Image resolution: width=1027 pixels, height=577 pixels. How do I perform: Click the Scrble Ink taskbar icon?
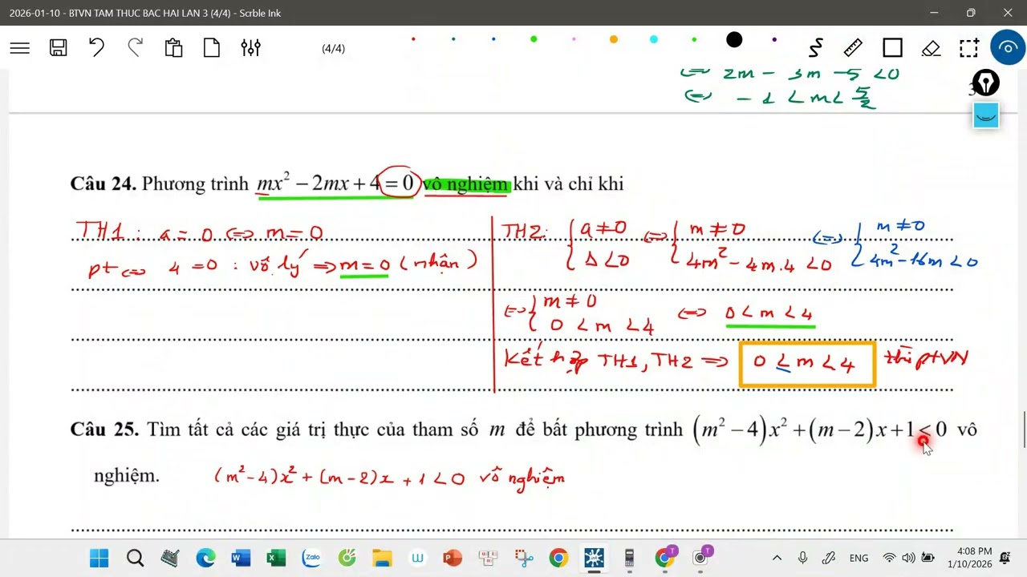[x=594, y=558]
